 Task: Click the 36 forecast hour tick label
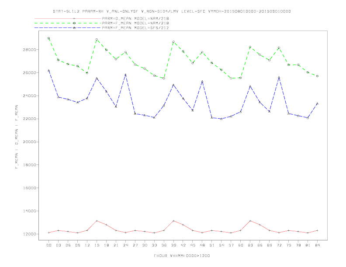(x=164, y=245)
